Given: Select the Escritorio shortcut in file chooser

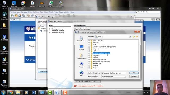Looking at the screenshot, I should tap(82, 47).
